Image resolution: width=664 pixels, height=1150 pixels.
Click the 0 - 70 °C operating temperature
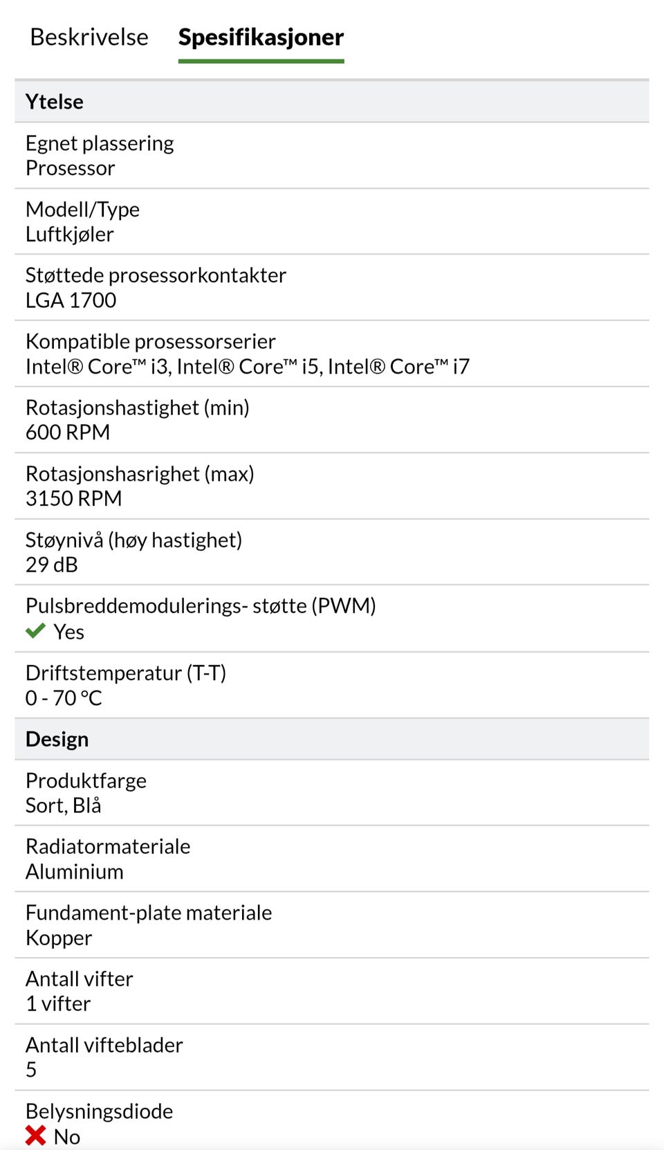coord(64,698)
